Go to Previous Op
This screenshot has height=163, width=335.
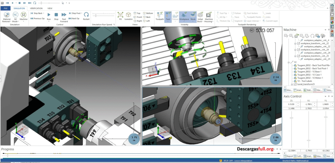37,19
